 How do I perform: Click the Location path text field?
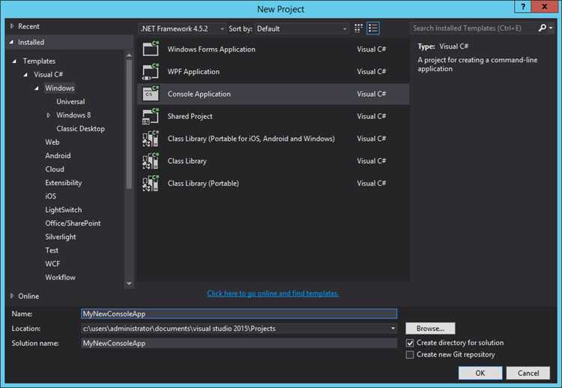tap(235, 329)
